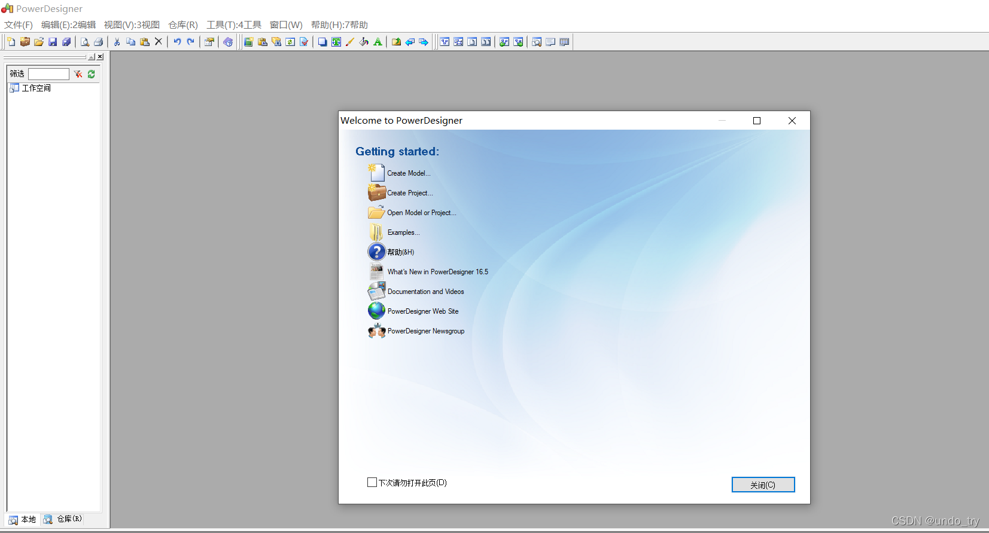Open the 仓库(R) menu
Screen dimensions: 989x533
pos(183,24)
